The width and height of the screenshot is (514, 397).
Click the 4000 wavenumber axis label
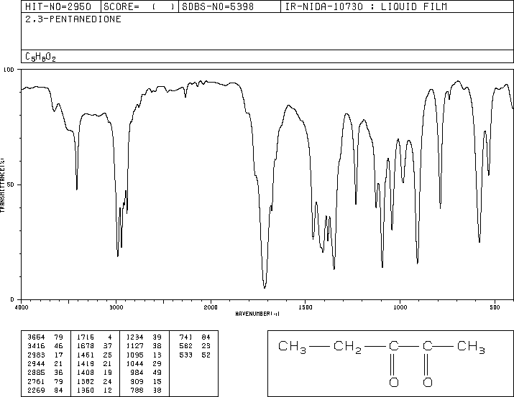coord(22,307)
